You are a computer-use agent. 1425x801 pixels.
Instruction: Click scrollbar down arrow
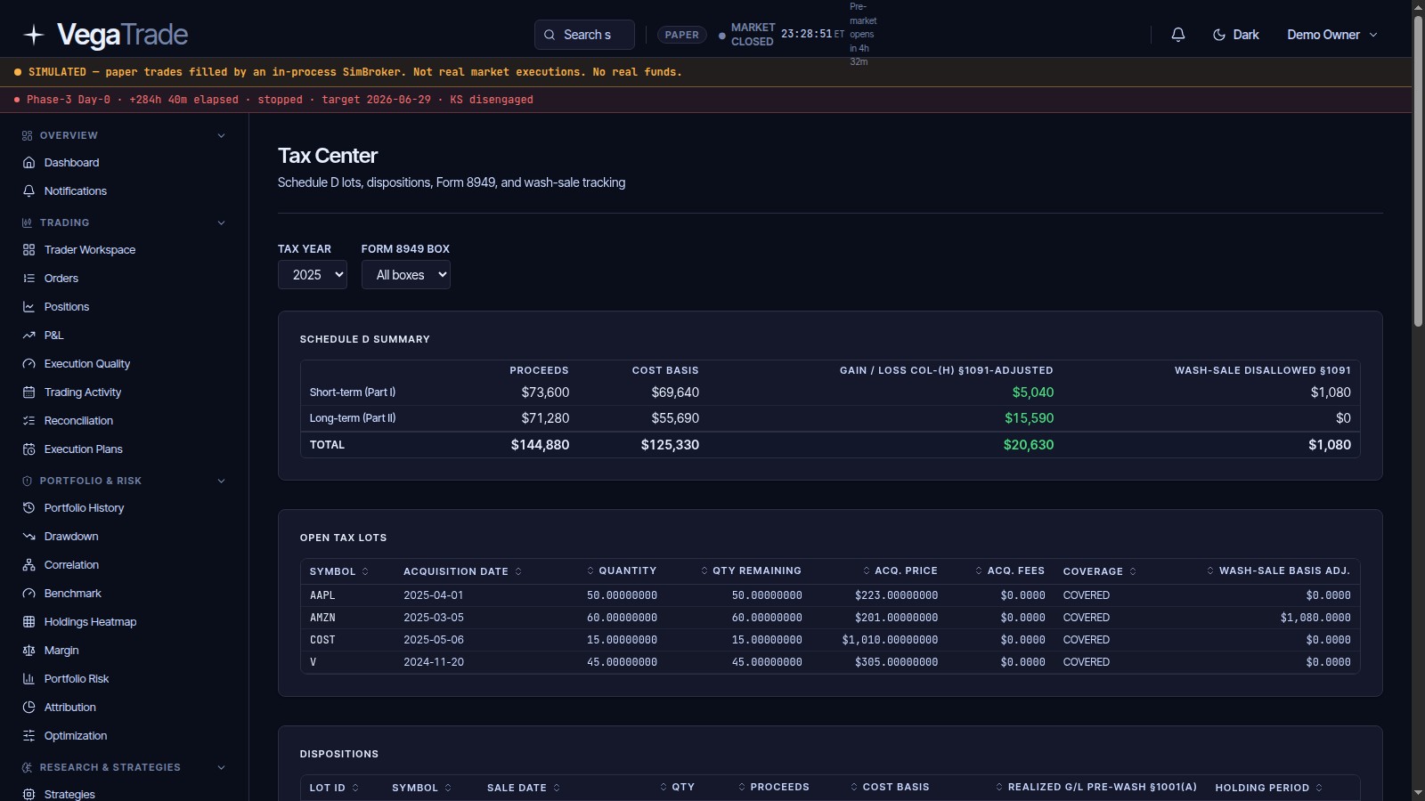click(x=1418, y=793)
